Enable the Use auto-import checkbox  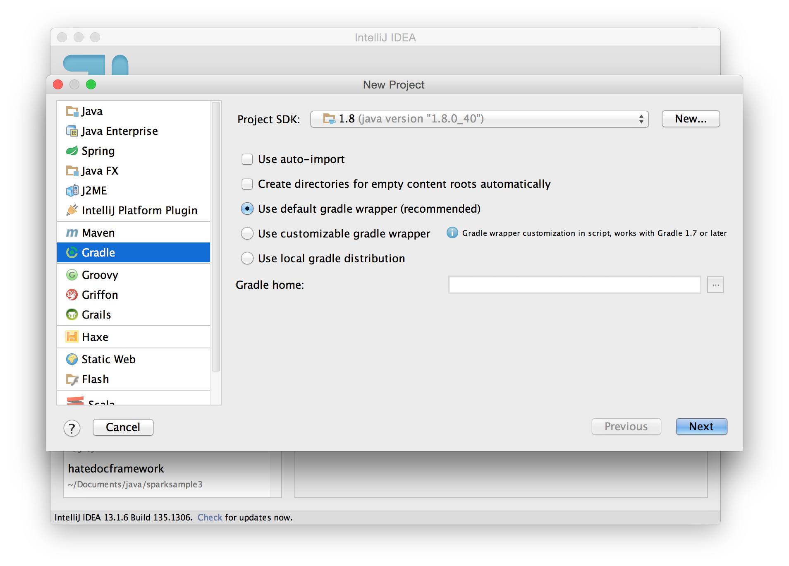click(x=247, y=159)
